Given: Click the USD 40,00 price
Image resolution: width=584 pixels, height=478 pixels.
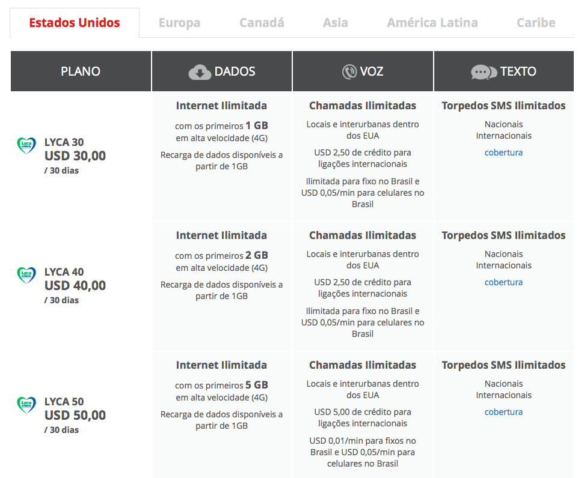Looking at the screenshot, I should tap(75, 286).
